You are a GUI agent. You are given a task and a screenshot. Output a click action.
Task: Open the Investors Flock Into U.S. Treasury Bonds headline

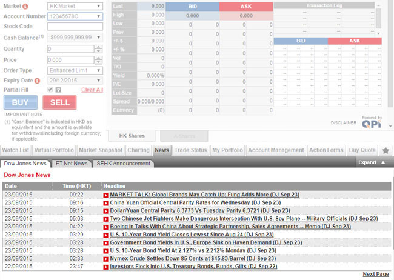[193, 267]
